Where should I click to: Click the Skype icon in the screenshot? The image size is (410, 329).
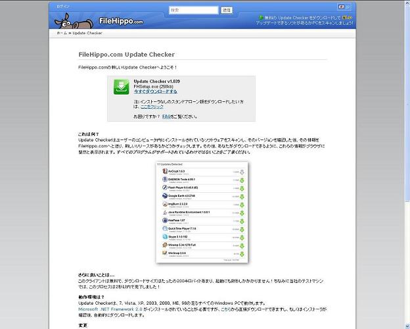[165, 237]
